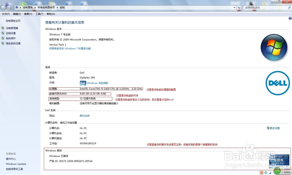Open 高级系统设置 from the sidebar

13,44
